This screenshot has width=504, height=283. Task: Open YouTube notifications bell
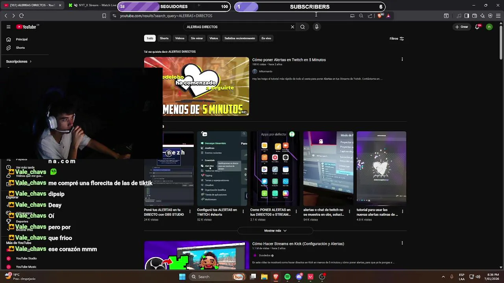click(477, 27)
